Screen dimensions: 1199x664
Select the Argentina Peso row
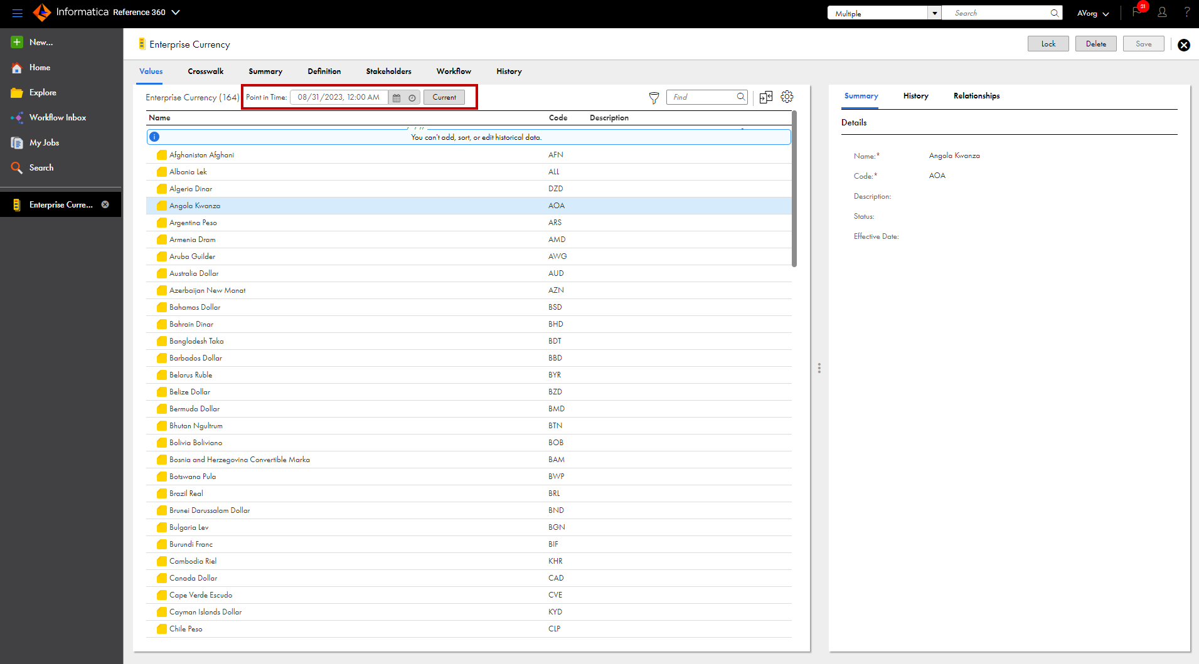[x=469, y=223]
